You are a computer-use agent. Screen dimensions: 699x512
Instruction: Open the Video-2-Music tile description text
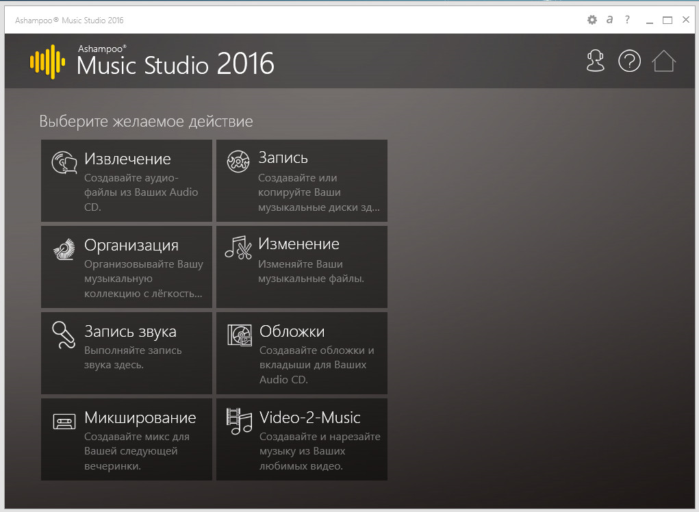(x=320, y=451)
